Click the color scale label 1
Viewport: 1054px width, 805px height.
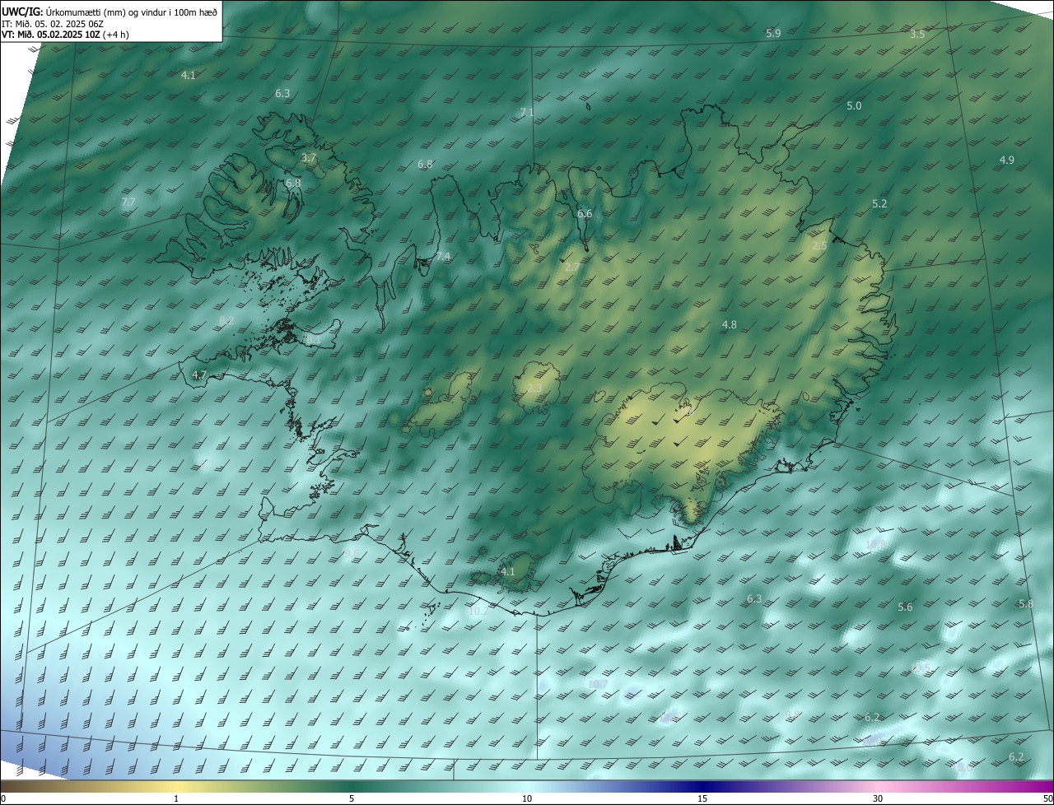pos(176,798)
